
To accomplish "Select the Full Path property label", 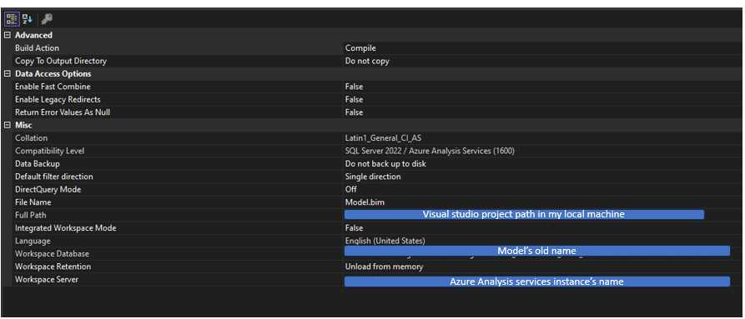I will [x=31, y=215].
